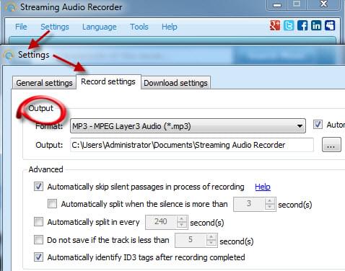
Task: Minimize the Streaming Audio Recorder window
Action: (x=277, y=4)
